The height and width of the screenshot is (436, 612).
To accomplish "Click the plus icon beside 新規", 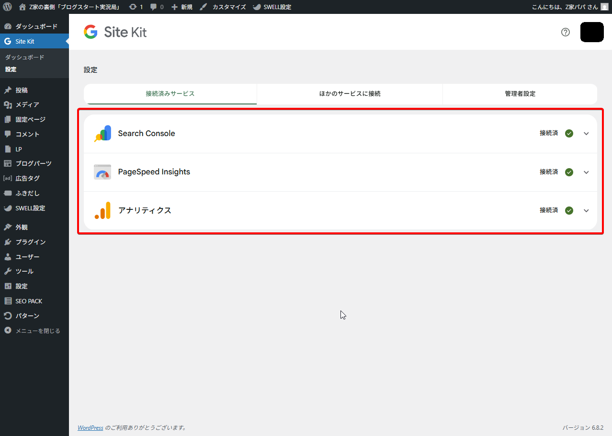I will coord(175,7).
